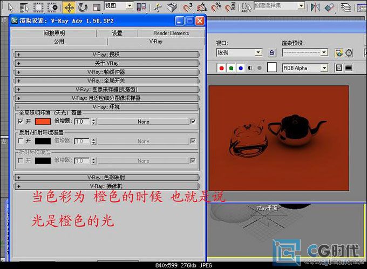Activate Select and Scale tool
This screenshot has height=269, width=367.
(96, 8)
